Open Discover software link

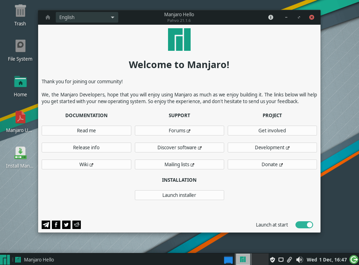click(179, 147)
